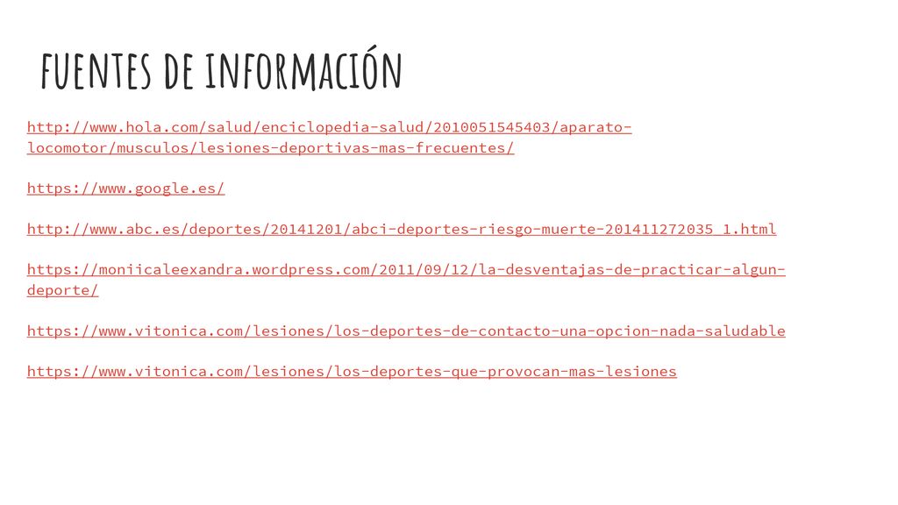Click 2011/09/12 in the wordpress URL
The width and height of the screenshot is (898, 505).
424,270
